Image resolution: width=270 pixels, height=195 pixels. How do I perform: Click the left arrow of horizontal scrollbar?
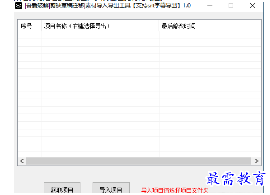(22, 161)
